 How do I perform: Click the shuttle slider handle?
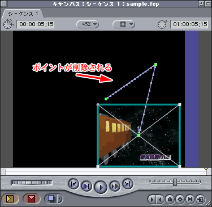(175, 182)
